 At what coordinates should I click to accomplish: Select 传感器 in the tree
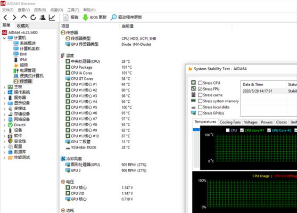[x=26, y=81]
